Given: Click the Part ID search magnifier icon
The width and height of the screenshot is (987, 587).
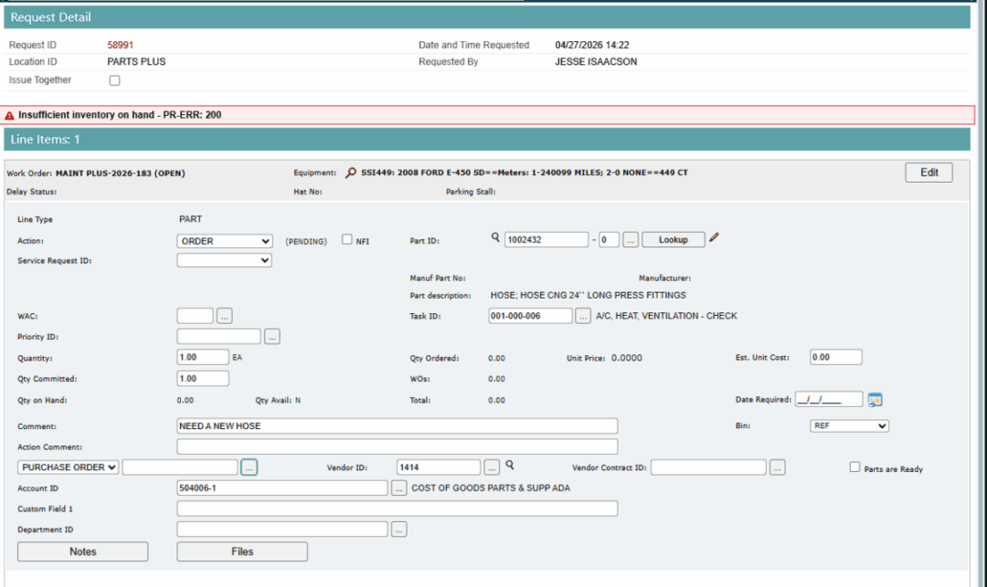Looking at the screenshot, I should pyautogui.click(x=495, y=237).
